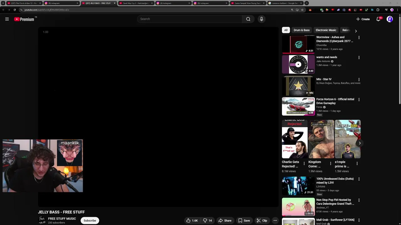Open FREE STUFF MUSIC channel name
The image size is (401, 225).
62,219
